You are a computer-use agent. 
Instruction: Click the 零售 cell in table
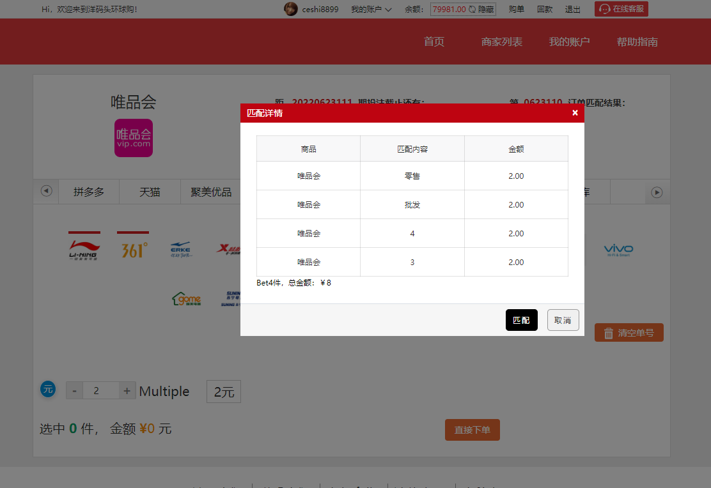pyautogui.click(x=412, y=176)
